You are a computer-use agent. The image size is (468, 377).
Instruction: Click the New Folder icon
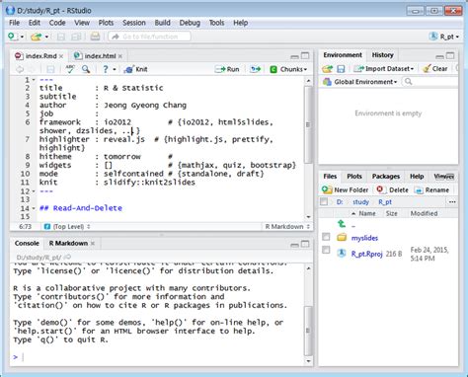point(327,189)
